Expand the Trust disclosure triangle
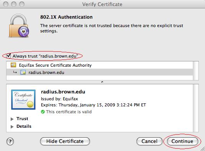The height and width of the screenshot is (151, 205). [12, 119]
